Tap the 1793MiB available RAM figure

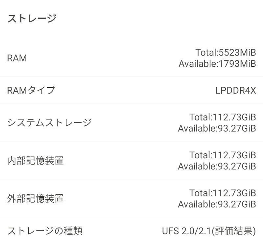237,64
